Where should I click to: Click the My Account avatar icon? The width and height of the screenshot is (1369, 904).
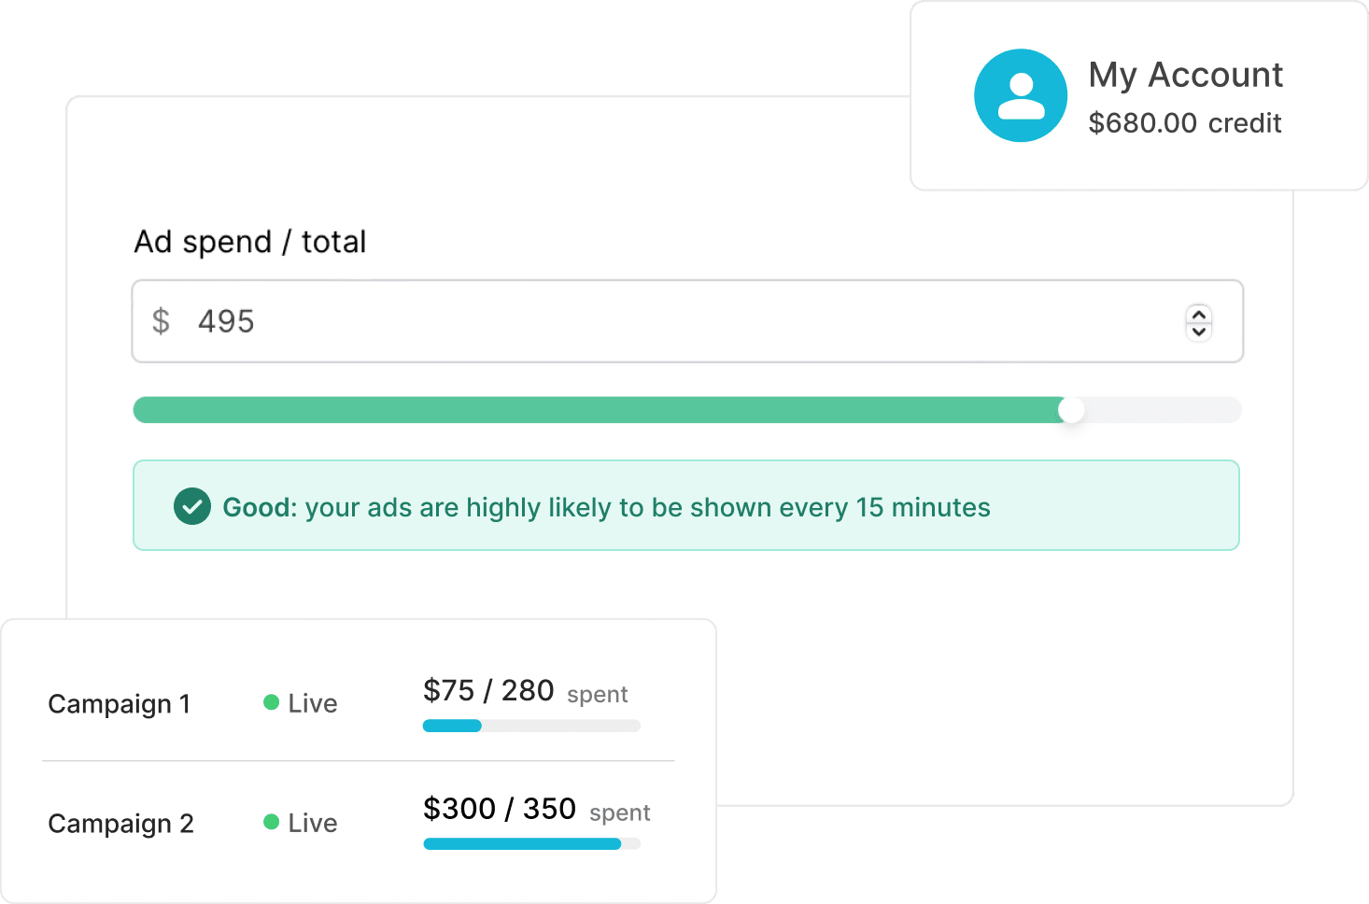tap(1021, 95)
